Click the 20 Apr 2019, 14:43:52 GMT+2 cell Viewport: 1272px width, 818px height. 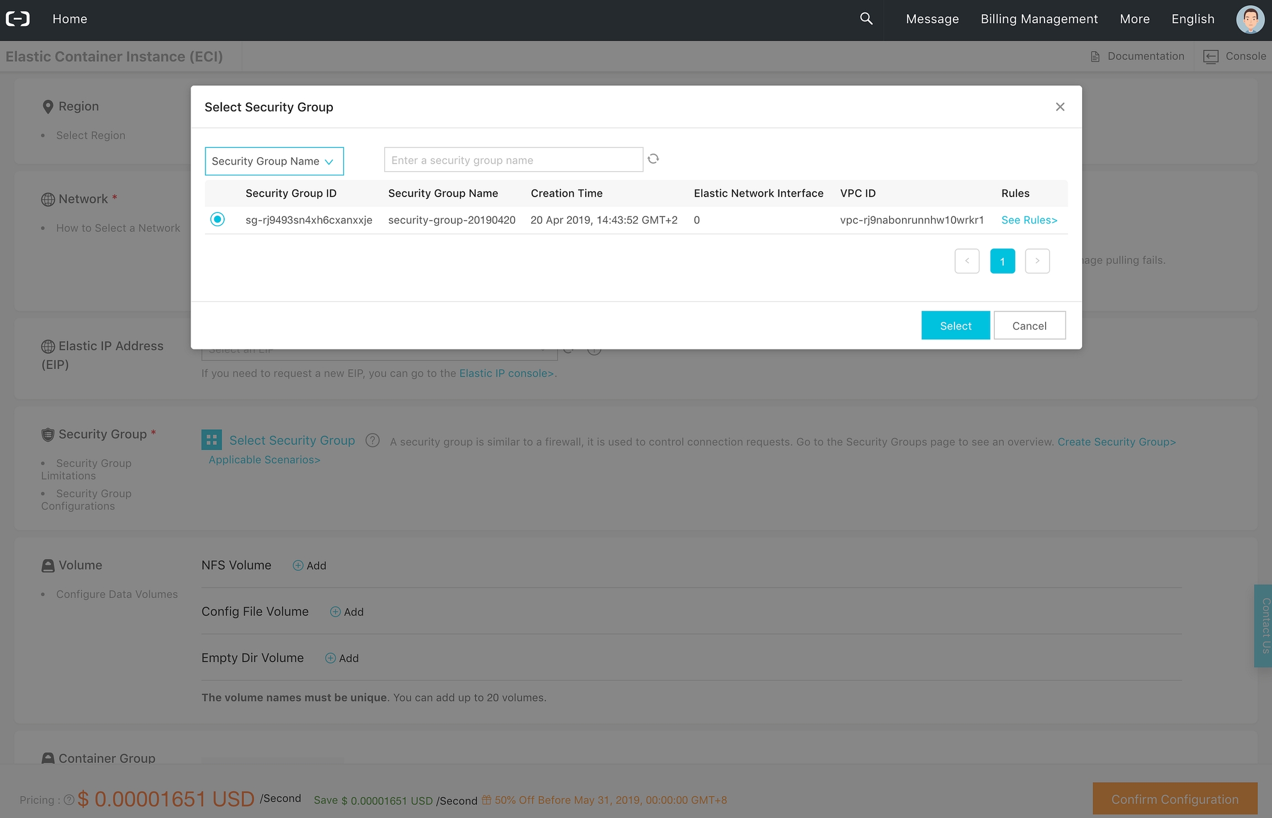point(604,220)
